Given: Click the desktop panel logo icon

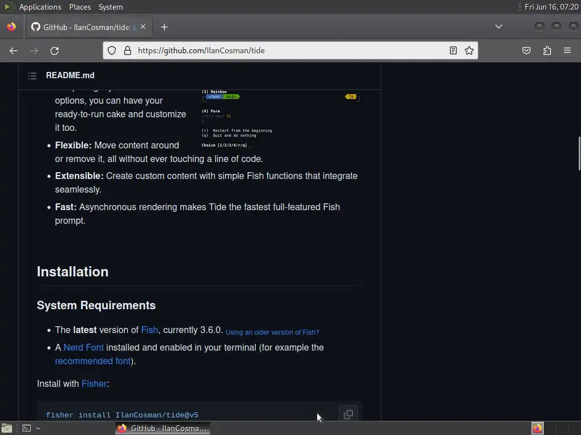Looking at the screenshot, I should click(9, 7).
